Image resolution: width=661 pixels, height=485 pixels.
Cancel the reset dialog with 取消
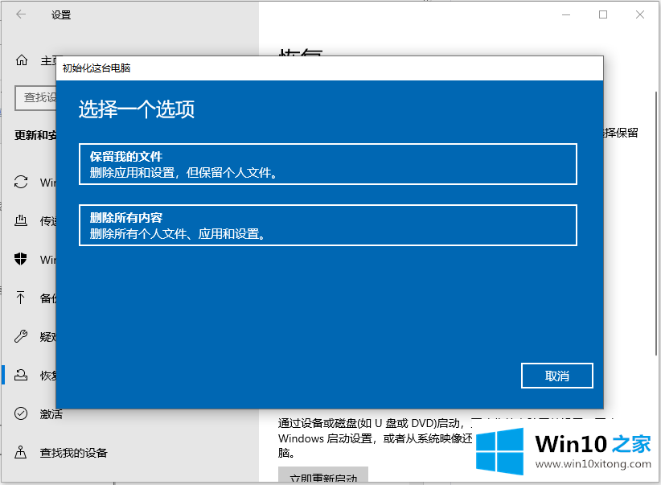557,376
